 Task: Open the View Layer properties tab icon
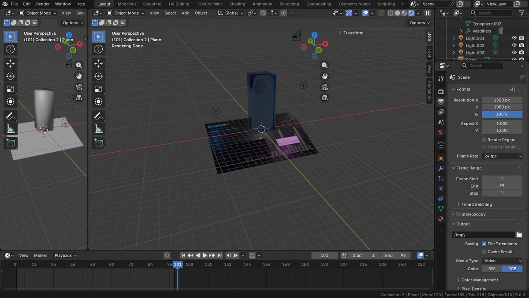pyautogui.click(x=441, y=112)
